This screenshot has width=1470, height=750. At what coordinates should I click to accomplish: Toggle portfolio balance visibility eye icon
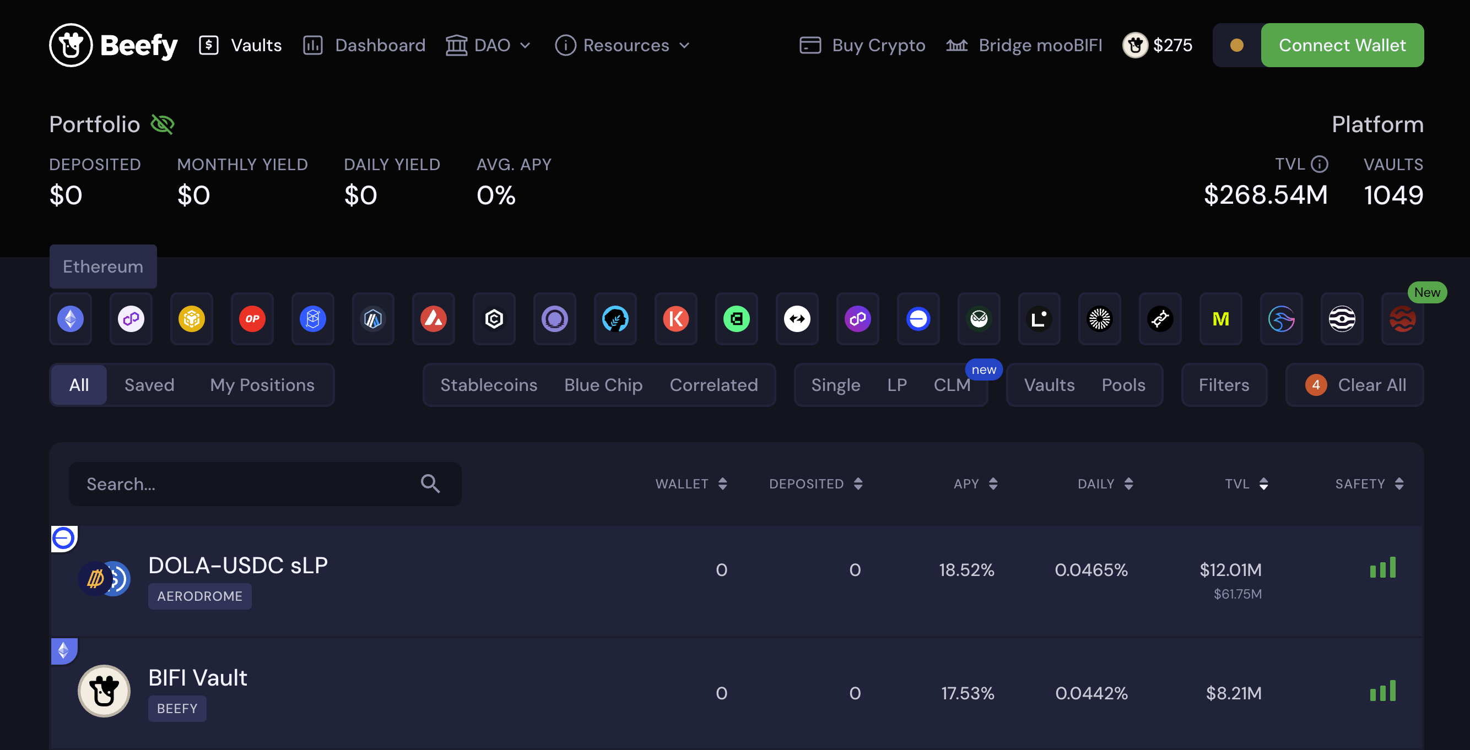point(162,124)
